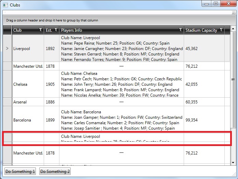Image resolution: width=238 pixels, height=179 pixels.
Task: Click the scrollbar down arrow
Action: 233,163
